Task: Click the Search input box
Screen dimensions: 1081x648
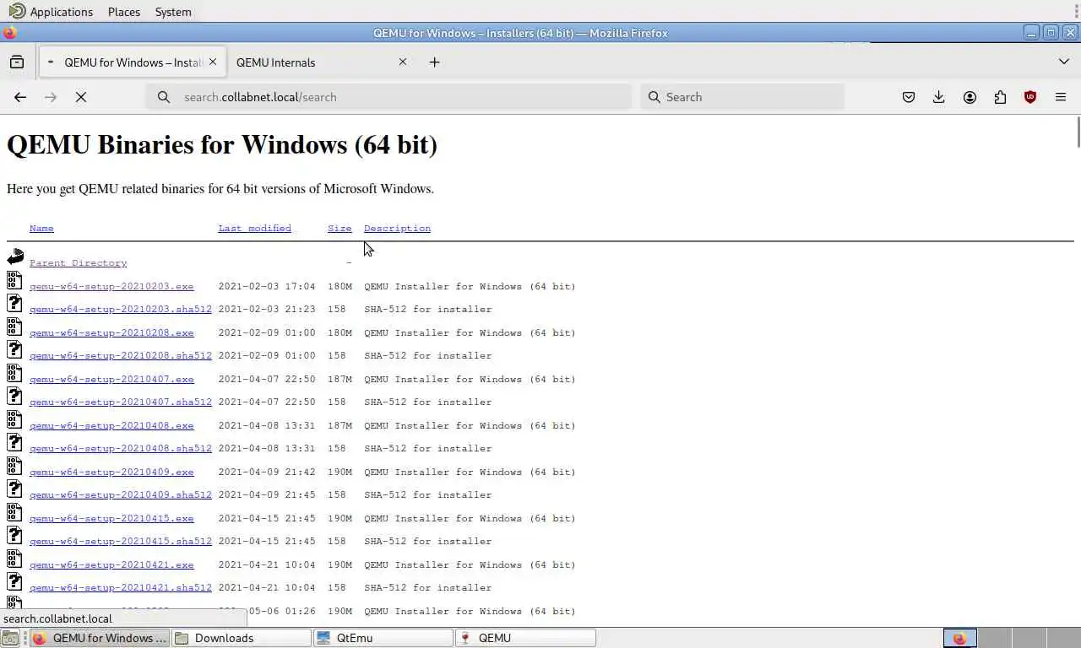Action: pos(743,97)
